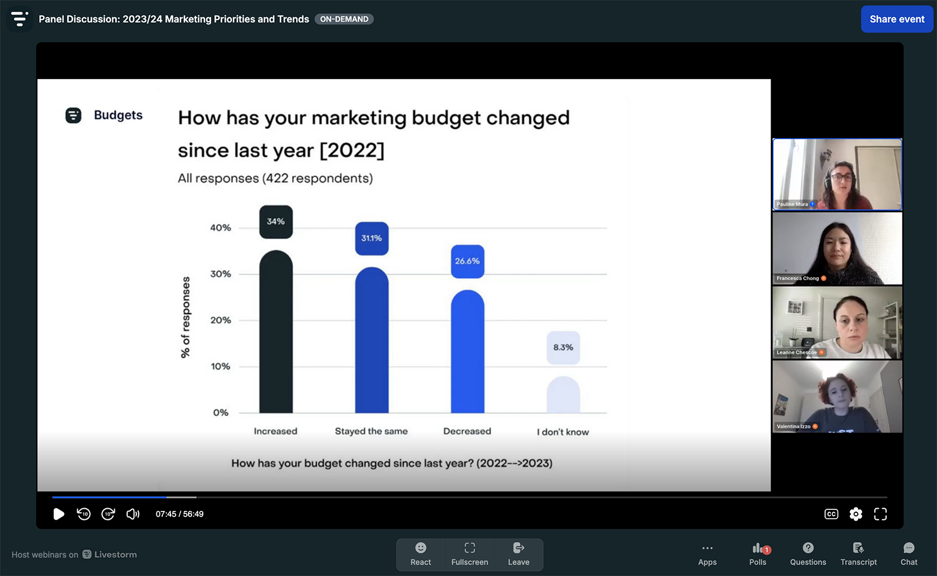Open the Questions panel
Image resolution: width=937 pixels, height=576 pixels.
[x=808, y=554]
